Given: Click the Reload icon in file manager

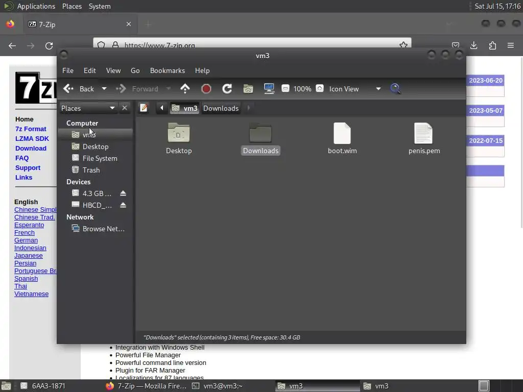Looking at the screenshot, I should (x=227, y=89).
